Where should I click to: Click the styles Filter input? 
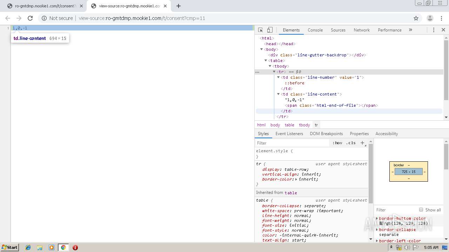[x=293, y=143]
